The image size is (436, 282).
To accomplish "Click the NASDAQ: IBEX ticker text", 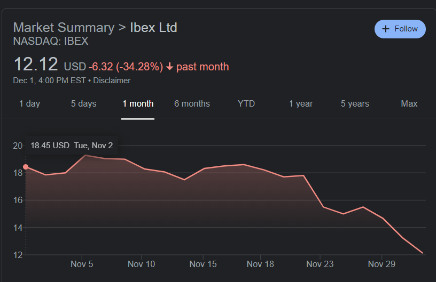I will click(51, 42).
